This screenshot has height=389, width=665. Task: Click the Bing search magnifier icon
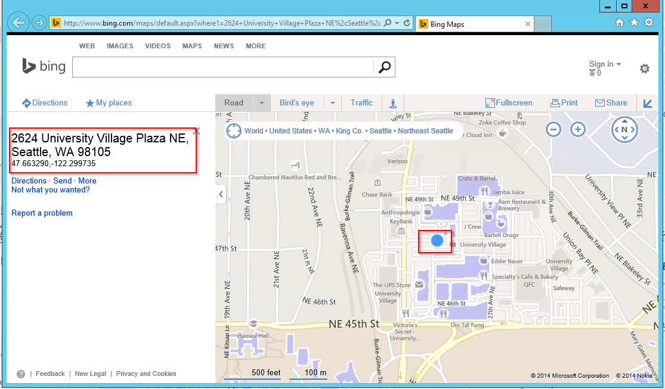tap(385, 67)
